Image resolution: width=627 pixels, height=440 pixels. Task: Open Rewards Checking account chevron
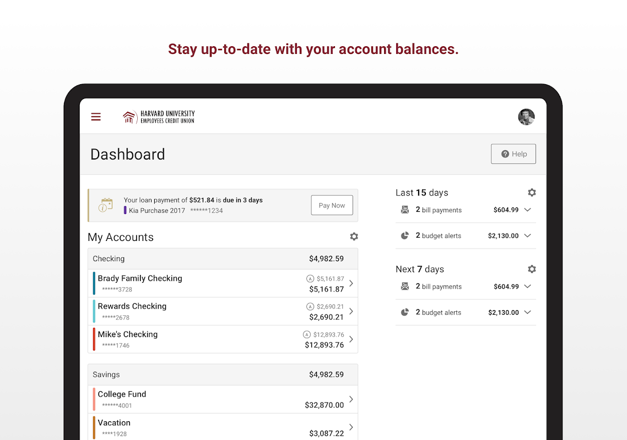point(351,311)
